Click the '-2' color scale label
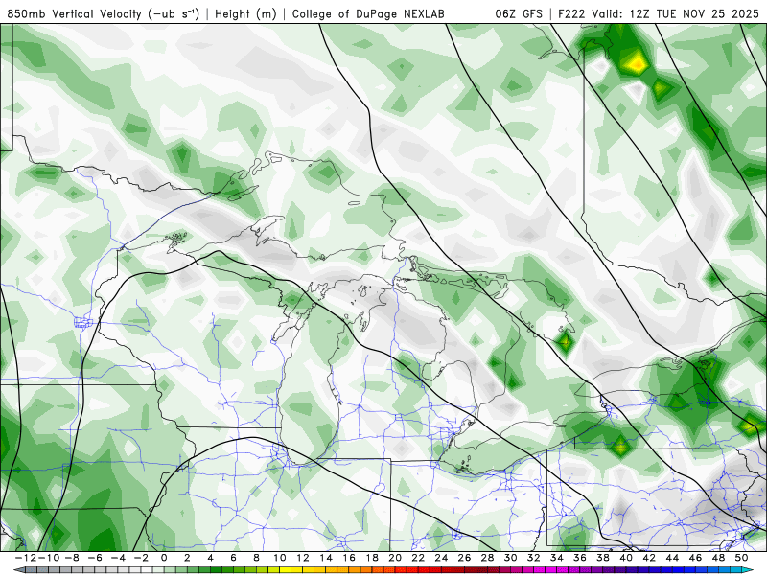This screenshot has width=767, height=575. point(141,558)
